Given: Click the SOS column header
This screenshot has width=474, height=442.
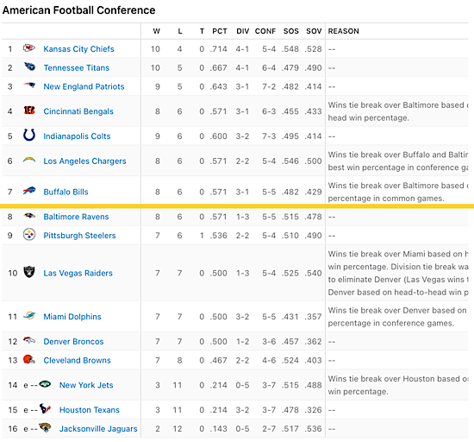Looking at the screenshot, I should click(x=290, y=31).
